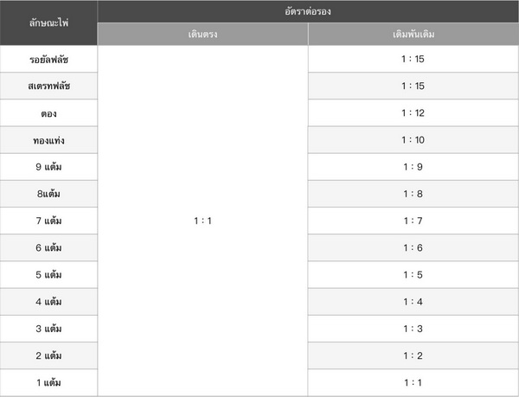Click the 1 : 9 payout cell
This screenshot has height=397, width=519.
[413, 167]
